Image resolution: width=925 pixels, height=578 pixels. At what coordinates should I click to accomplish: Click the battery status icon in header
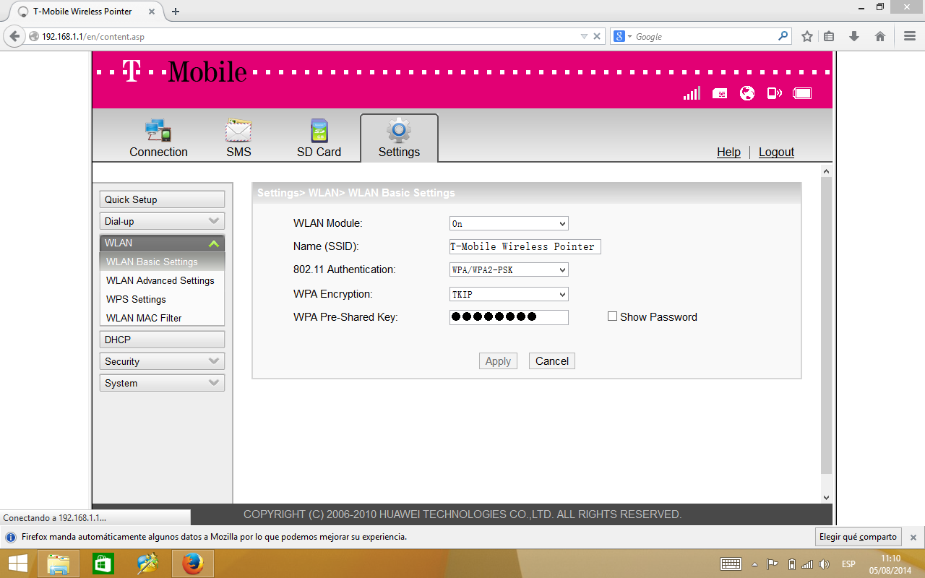point(802,93)
